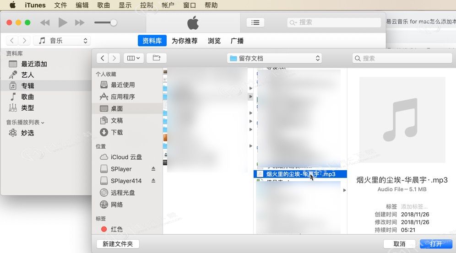Open the iTunes application menu

[35, 5]
